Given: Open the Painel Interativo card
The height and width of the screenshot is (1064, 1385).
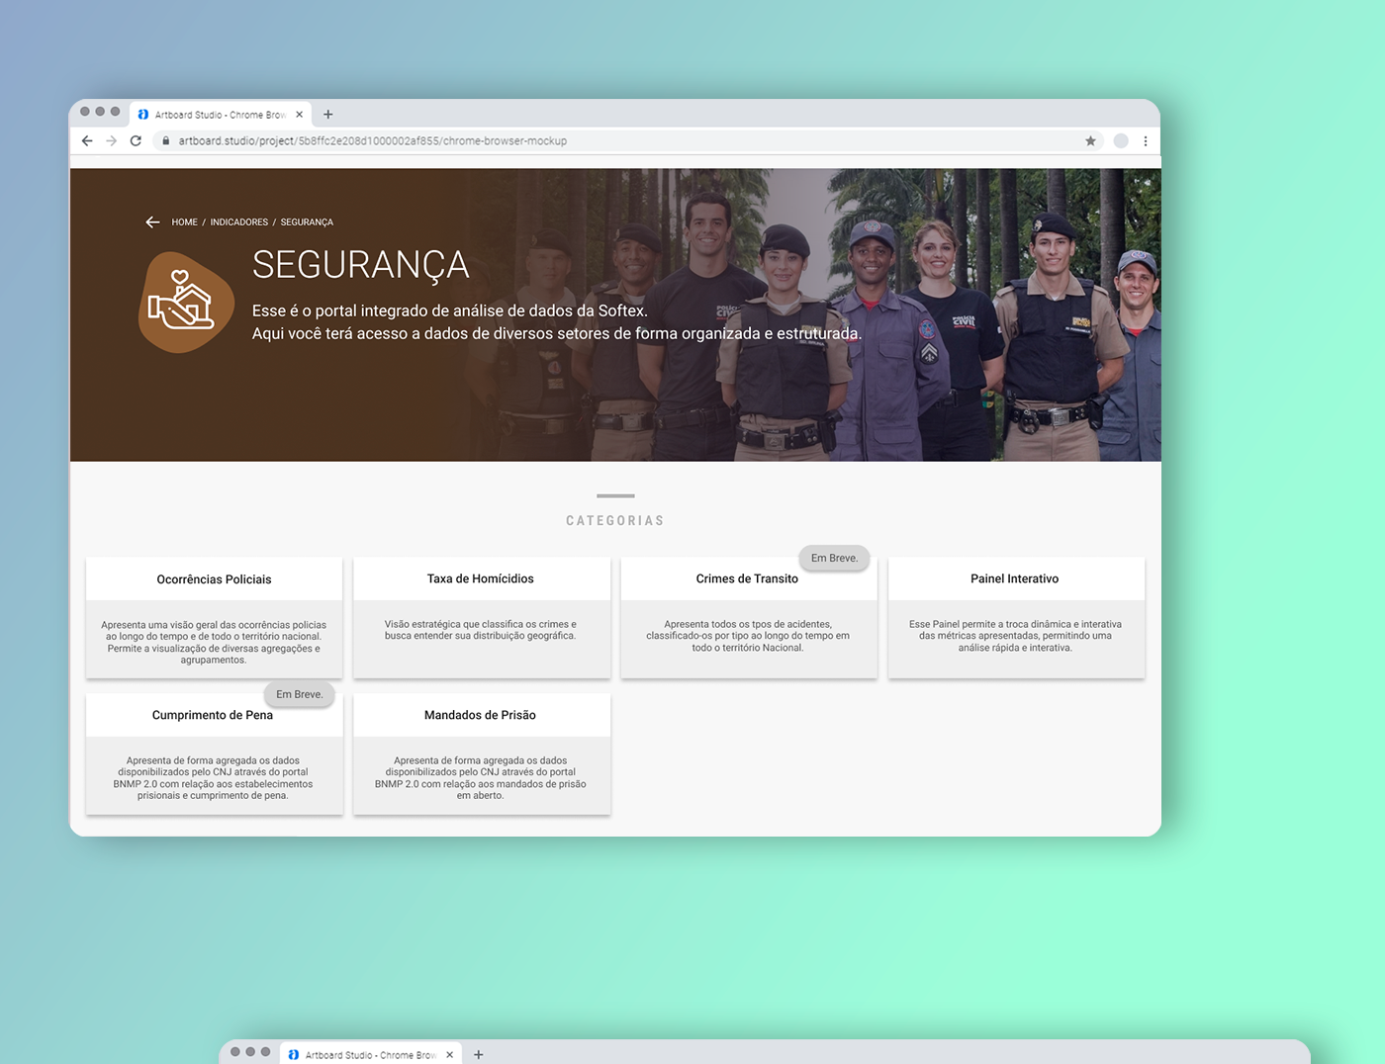Looking at the screenshot, I should pos(1016,618).
